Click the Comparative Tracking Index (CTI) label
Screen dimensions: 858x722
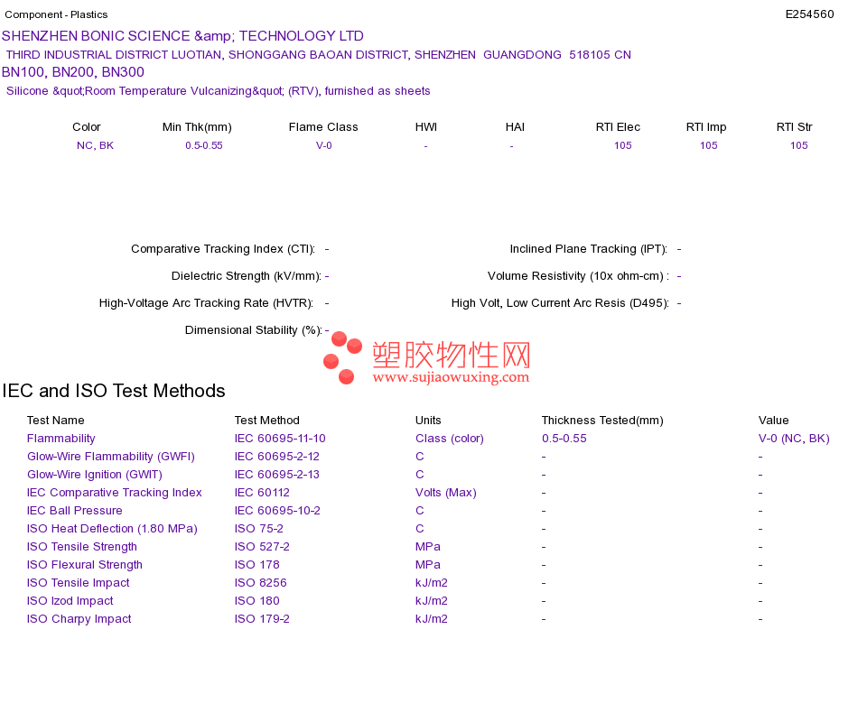pyautogui.click(x=223, y=249)
